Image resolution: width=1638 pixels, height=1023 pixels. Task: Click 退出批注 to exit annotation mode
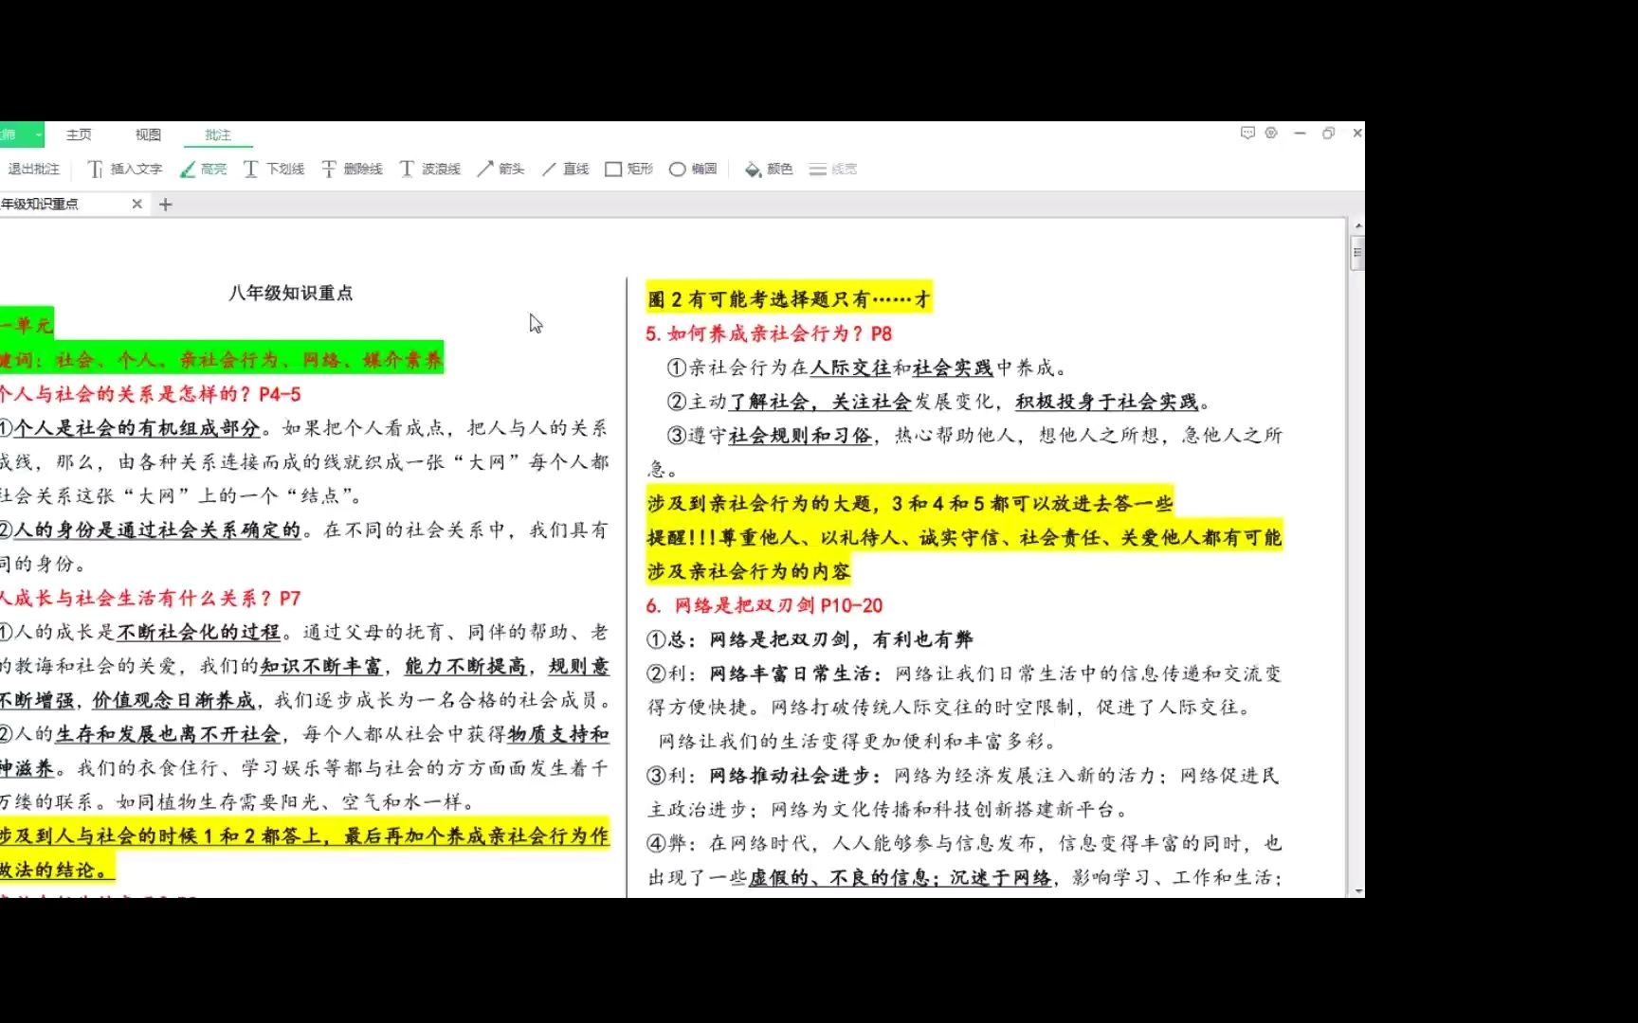[x=33, y=169]
